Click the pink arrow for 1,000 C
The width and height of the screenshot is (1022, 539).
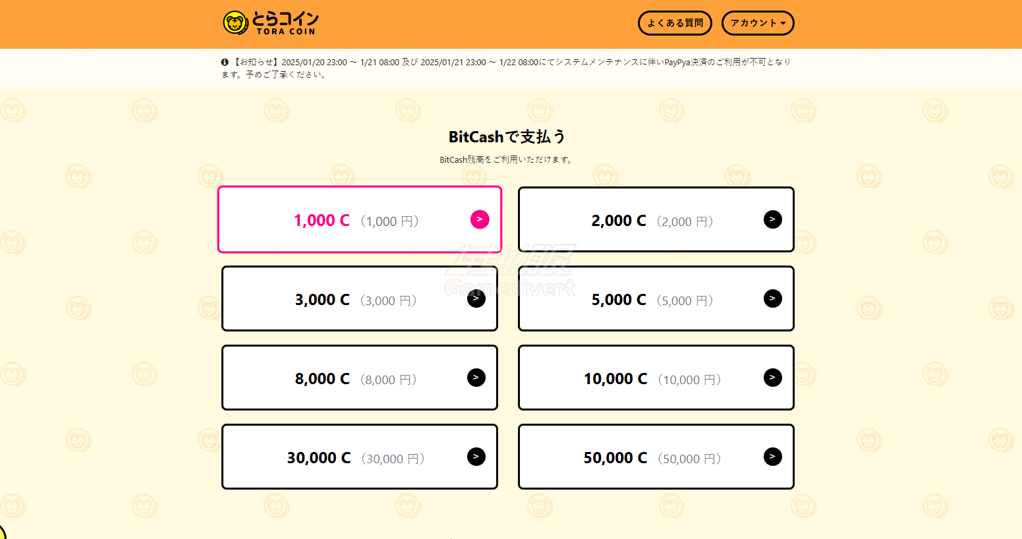pyautogui.click(x=480, y=219)
